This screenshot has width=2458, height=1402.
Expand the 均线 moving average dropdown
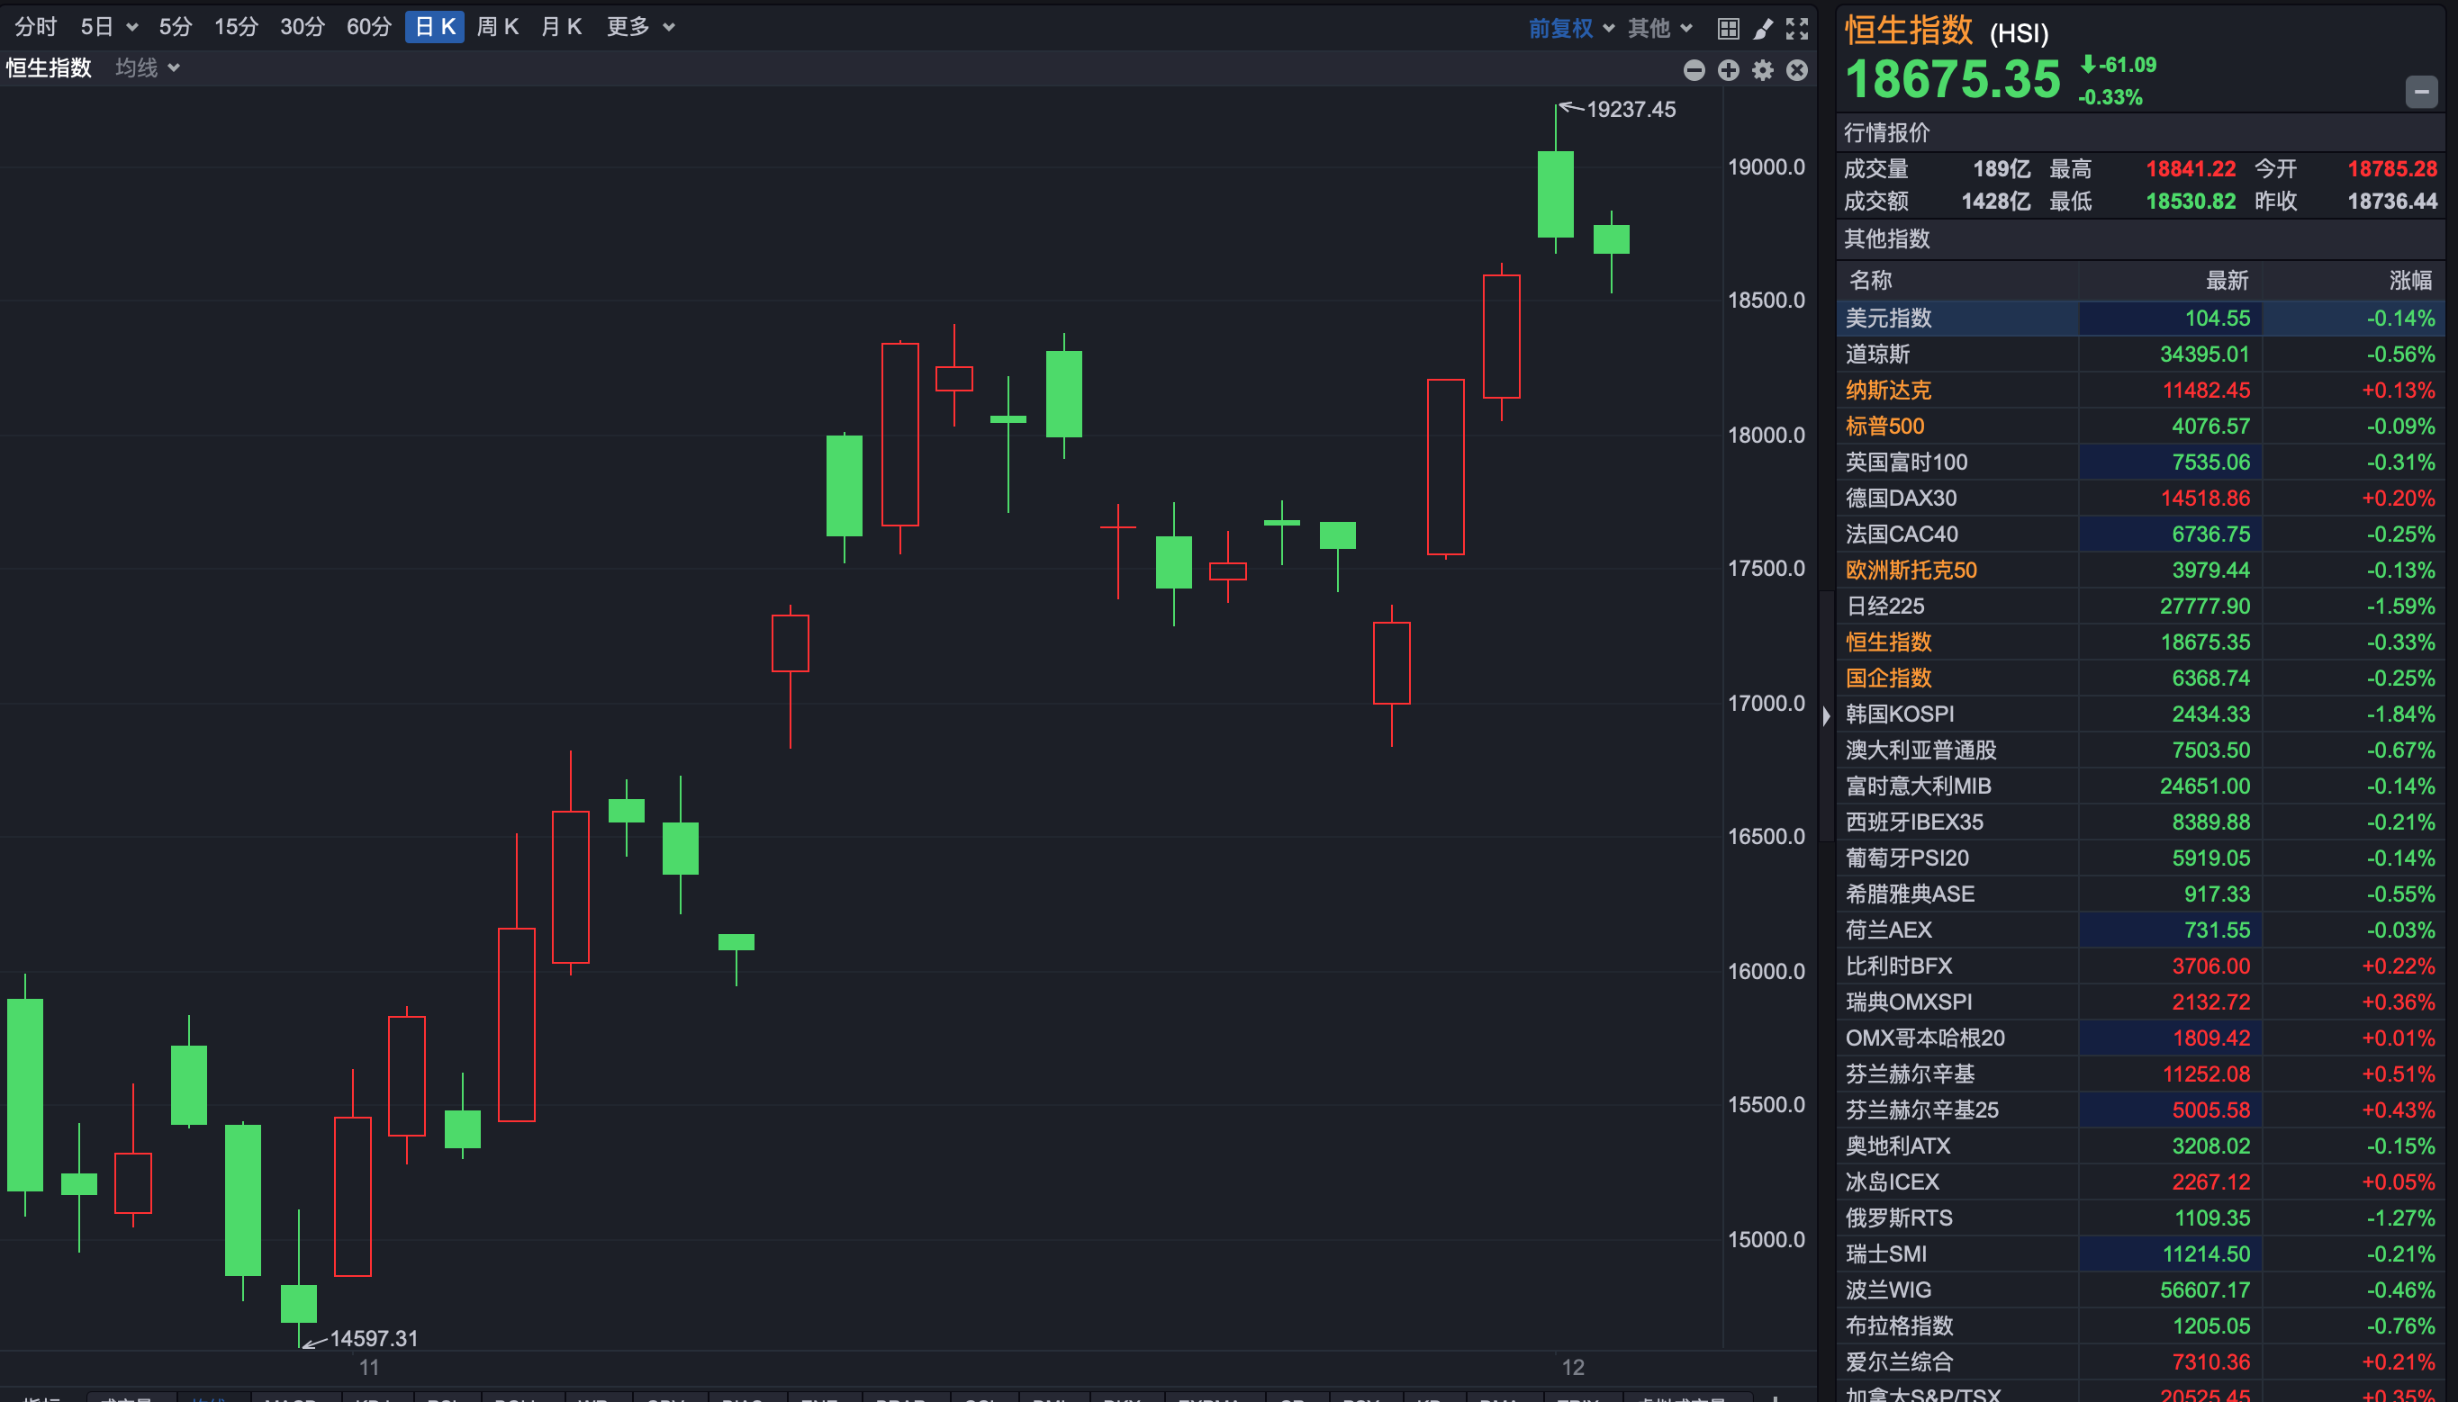tap(147, 67)
